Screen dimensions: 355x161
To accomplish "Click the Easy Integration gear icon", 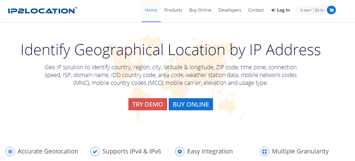I will pyautogui.click(x=180, y=151).
